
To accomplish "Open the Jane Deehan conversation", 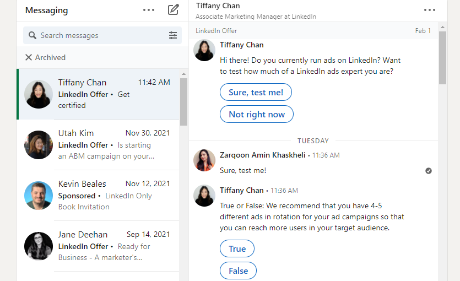I will click(98, 246).
